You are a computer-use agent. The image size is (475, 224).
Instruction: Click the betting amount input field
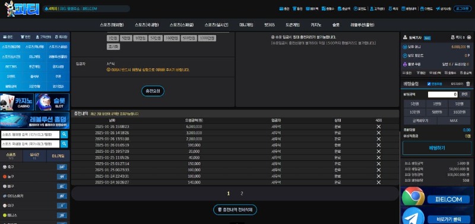pos(442,94)
